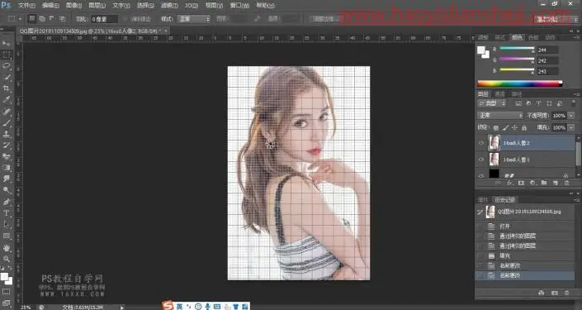582x310 pixels.
Task: Click the layer style fx icon
Action: pyautogui.click(x=509, y=183)
